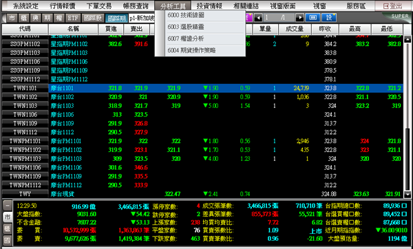The image size is (413, 249).
Task: Expand the 行情報價 quotes menu
Action: (x=63, y=6)
